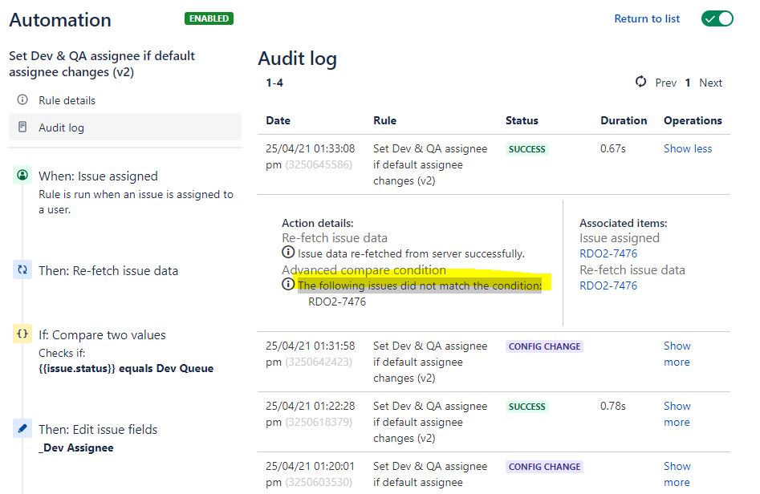The width and height of the screenshot is (760, 494).
Task: Click the Issue assigned trigger icon
Action: point(22,175)
